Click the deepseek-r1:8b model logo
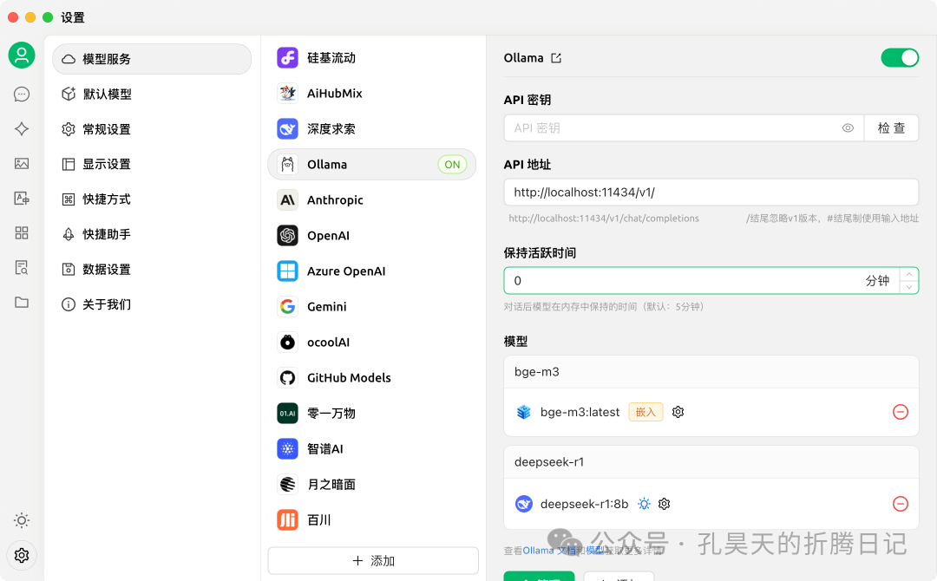This screenshot has width=937, height=581. point(523,504)
